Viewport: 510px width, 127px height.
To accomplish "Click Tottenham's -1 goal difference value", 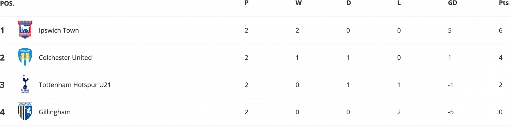I will point(451,85).
